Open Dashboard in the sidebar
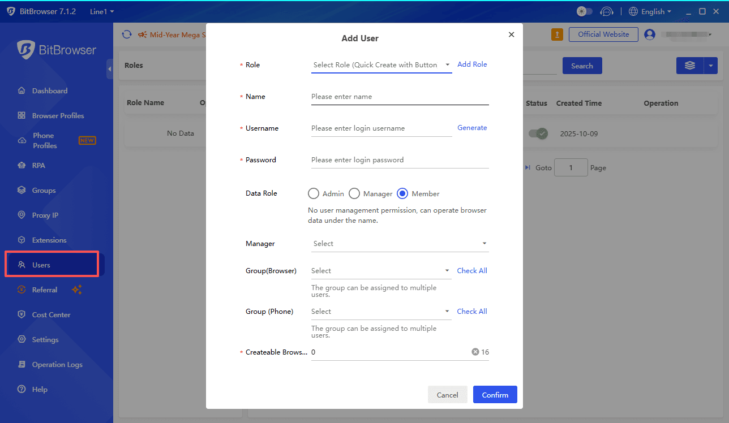The width and height of the screenshot is (729, 423). point(50,90)
